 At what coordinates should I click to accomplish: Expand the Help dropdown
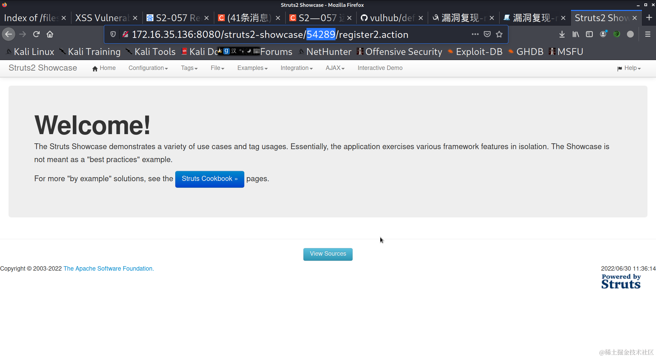pyautogui.click(x=629, y=68)
